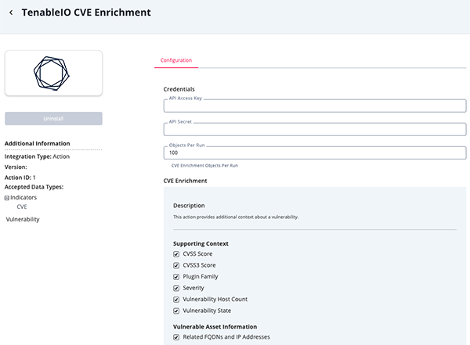Select the Vulnerability data type entry

click(23, 220)
